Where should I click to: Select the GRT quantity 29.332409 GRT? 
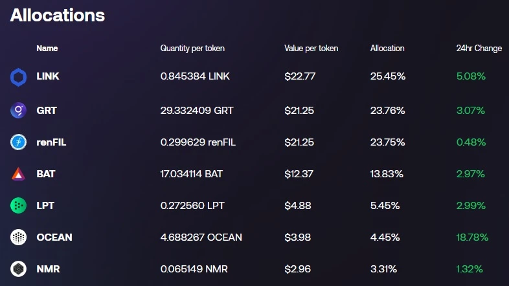coord(197,110)
